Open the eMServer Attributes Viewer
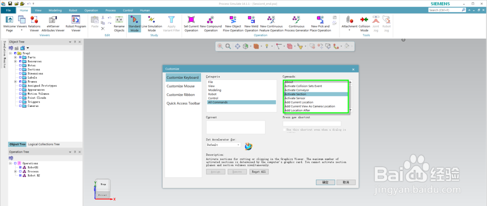487x206 pixels. coord(53,24)
